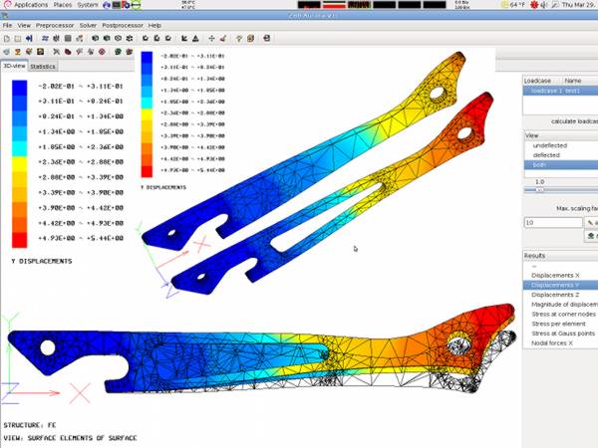The image size is (598, 448).
Task: Click the Max. scaling factor input field
Action: (553, 222)
